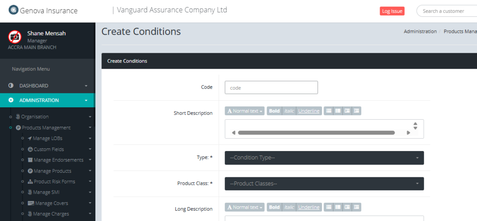The image size is (477, 221).
Task: Click the Genova Insurance logo
Action: pos(14,10)
